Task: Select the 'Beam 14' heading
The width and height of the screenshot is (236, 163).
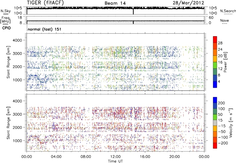Action: click(x=115, y=3)
